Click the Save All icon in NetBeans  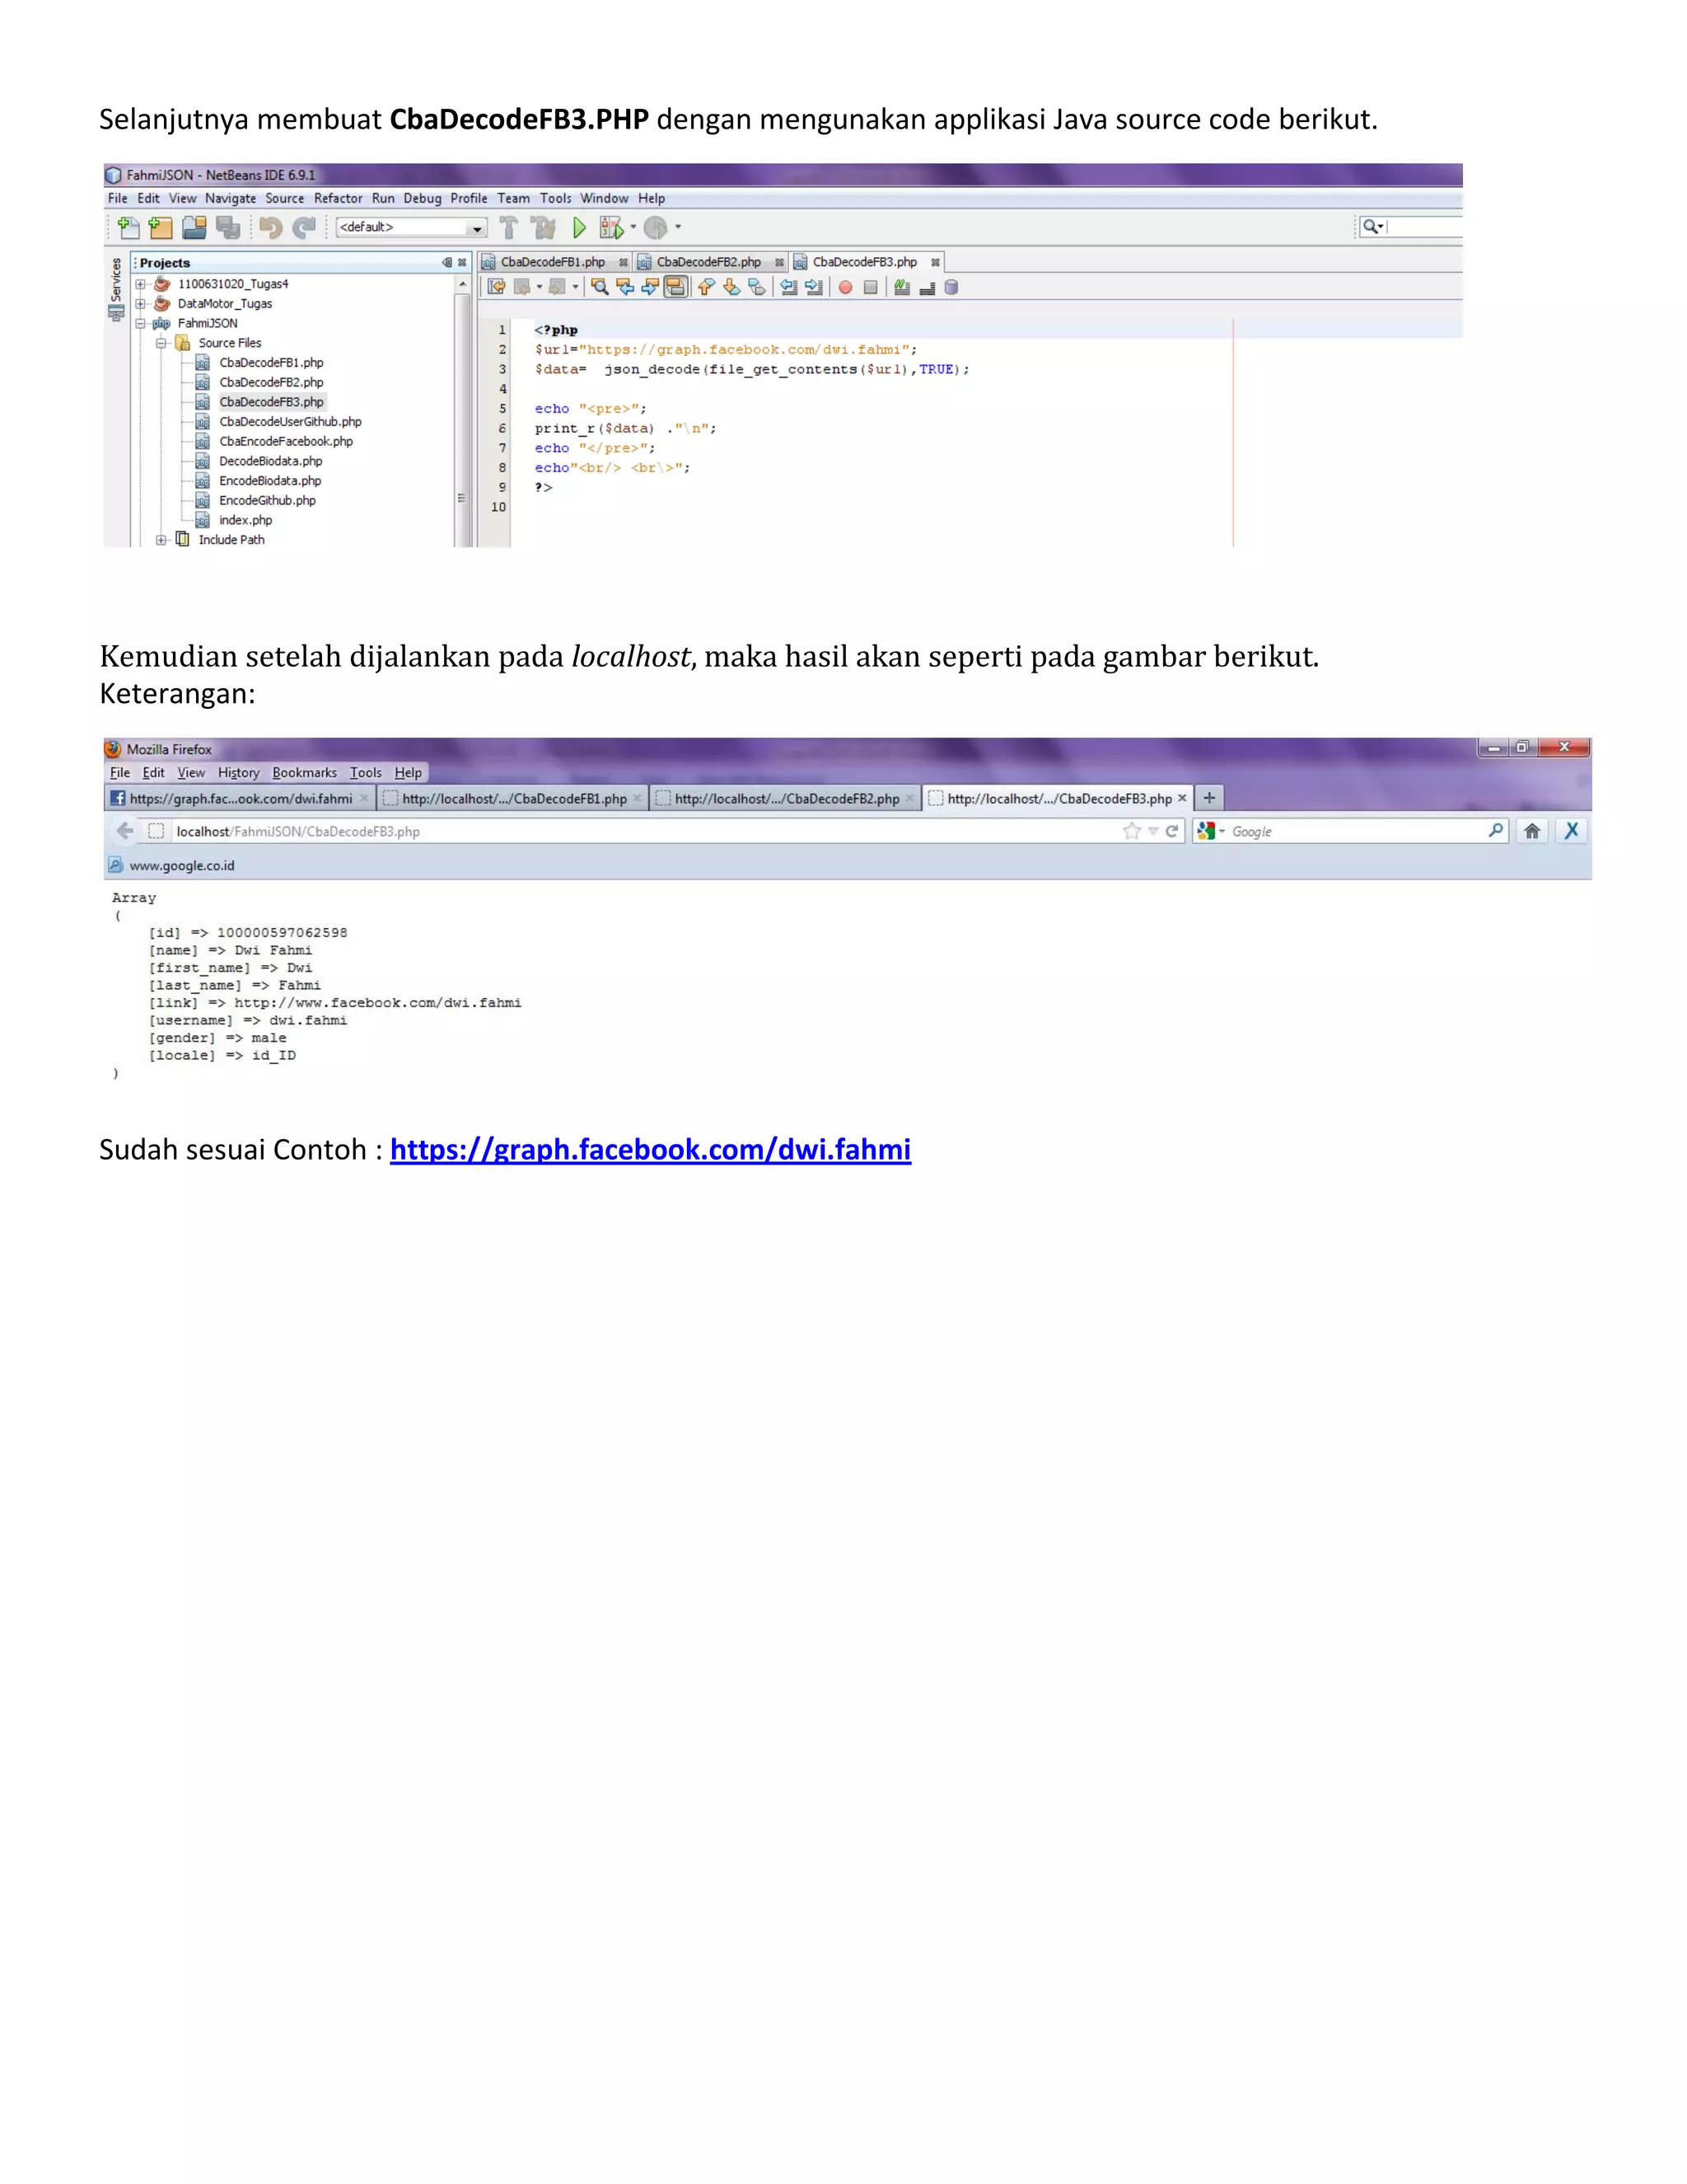228,228
